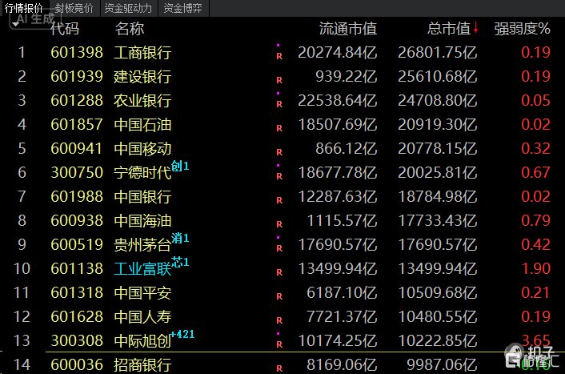This screenshot has width=565, height=374.
Task: Click the red sort arrow beside 总市值
Action: 475,27
